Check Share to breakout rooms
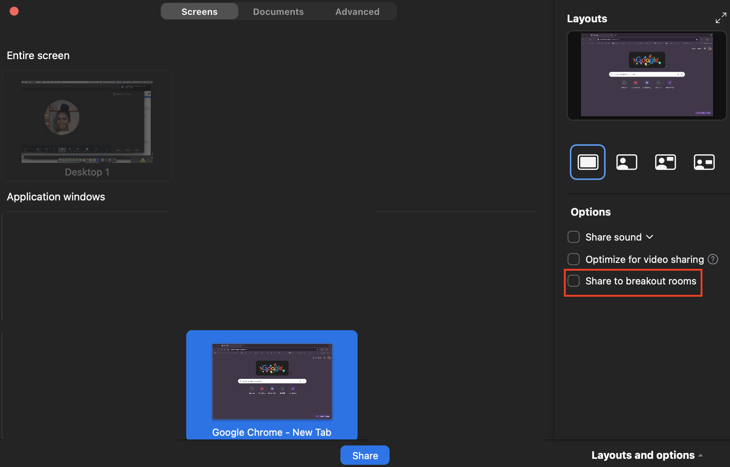The image size is (730, 467). coord(574,281)
